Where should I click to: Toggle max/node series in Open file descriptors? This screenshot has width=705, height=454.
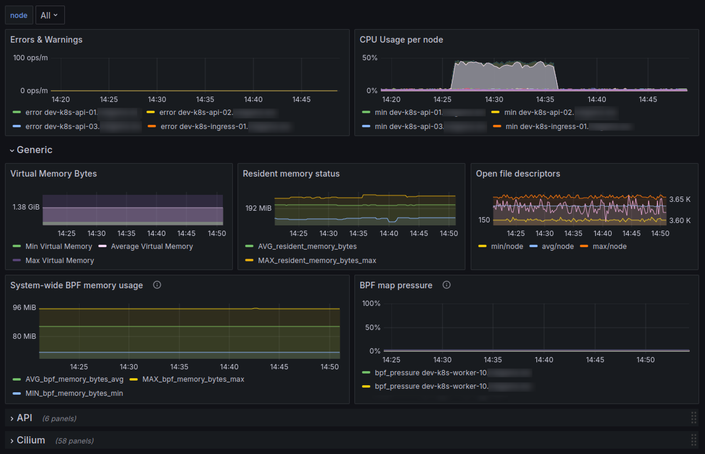[609, 246]
